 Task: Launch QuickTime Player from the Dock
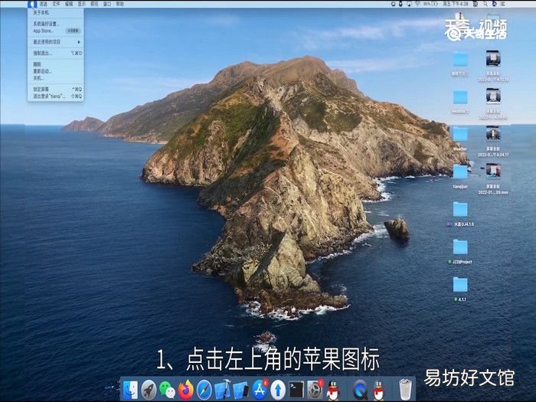[x=360, y=389]
